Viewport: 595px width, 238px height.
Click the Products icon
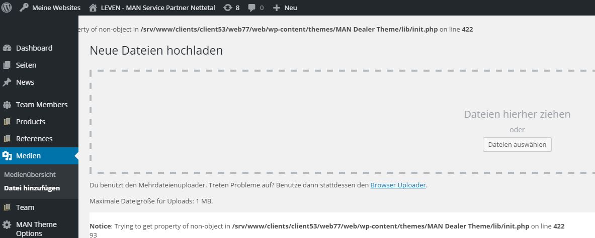click(7, 122)
